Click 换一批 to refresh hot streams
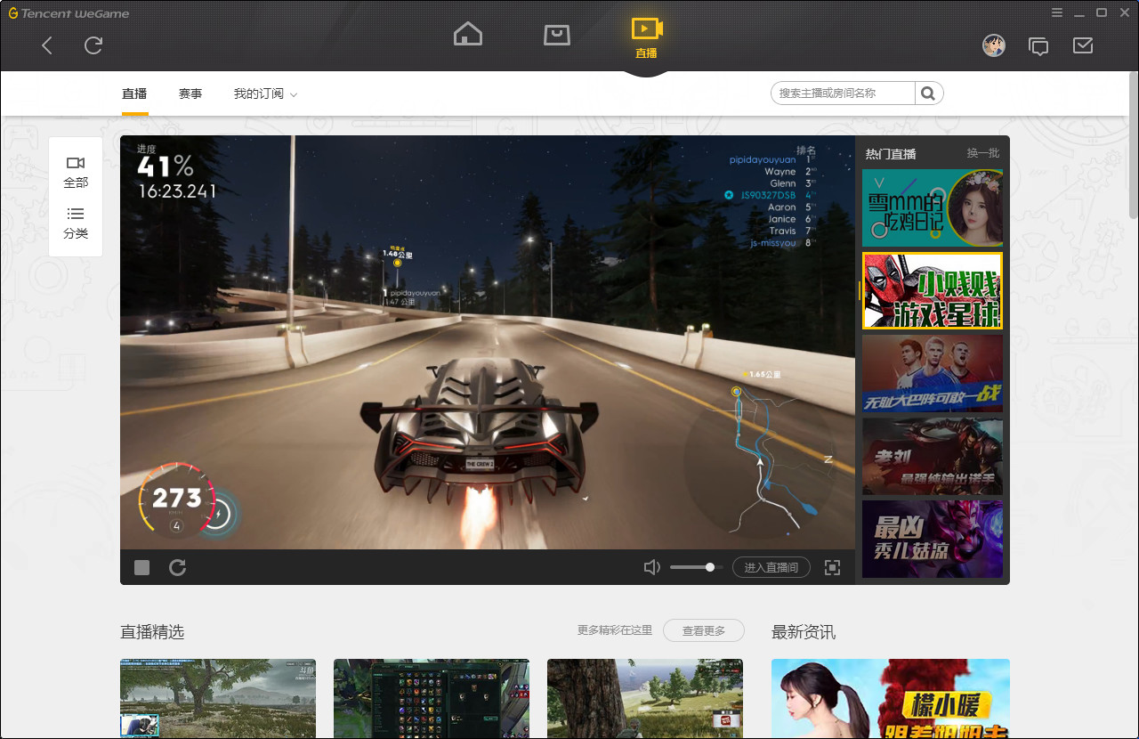Viewport: 1139px width, 739px height. click(983, 153)
